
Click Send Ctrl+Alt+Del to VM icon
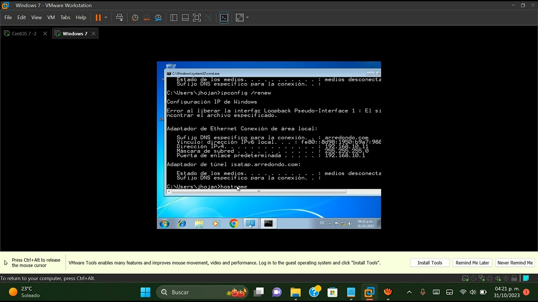pos(119,18)
